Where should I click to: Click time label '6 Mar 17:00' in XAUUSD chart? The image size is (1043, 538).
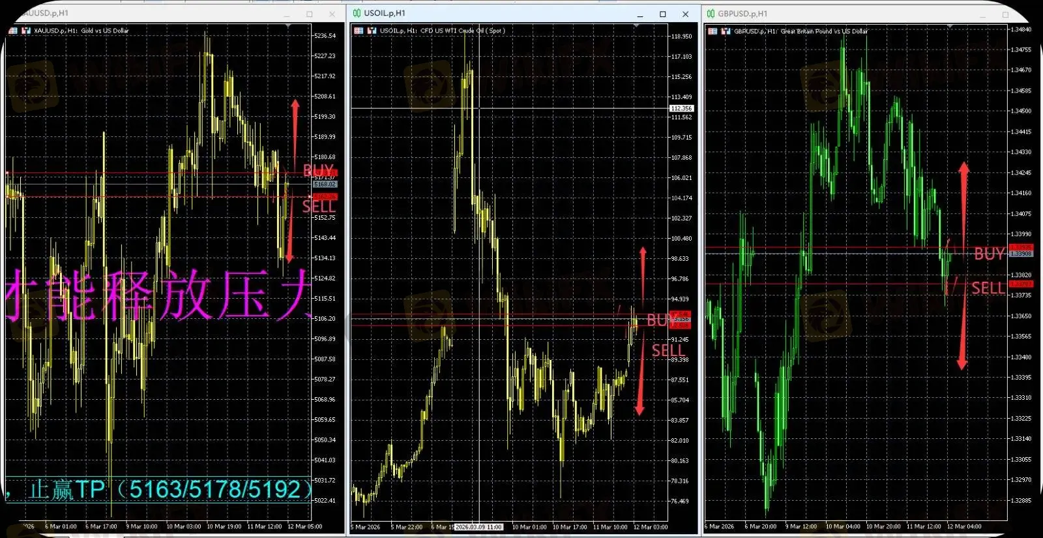101,527
